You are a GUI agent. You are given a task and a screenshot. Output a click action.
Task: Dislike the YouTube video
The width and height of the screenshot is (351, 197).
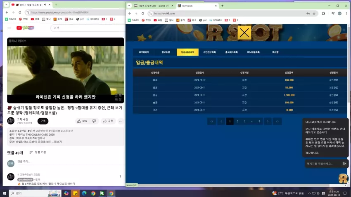(94, 121)
